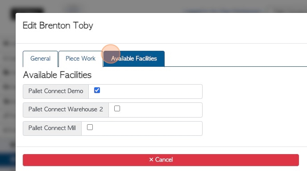Click the dimmed backdrop left of the dialog
Image resolution: width=307 pixels, height=171 pixels.
8,88
